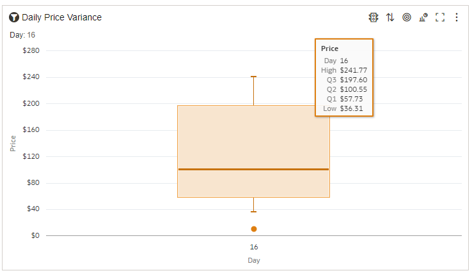
Task: Click the Q2 $100.55 value in tooltip
Action: click(353, 89)
